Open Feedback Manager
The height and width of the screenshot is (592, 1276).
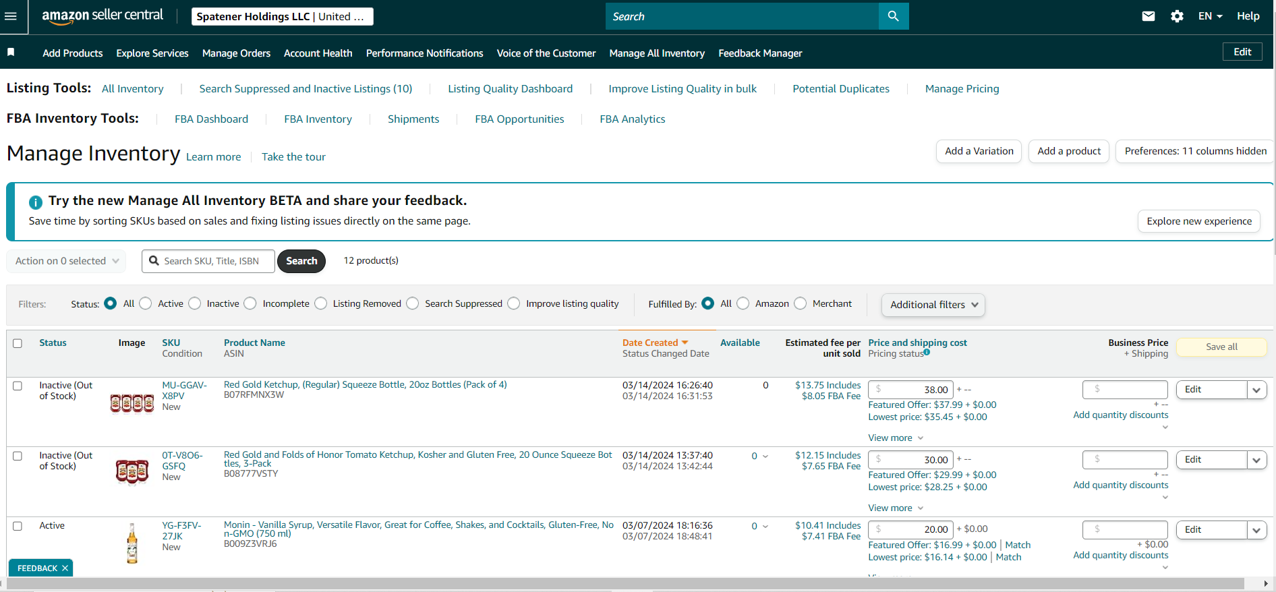pyautogui.click(x=760, y=53)
